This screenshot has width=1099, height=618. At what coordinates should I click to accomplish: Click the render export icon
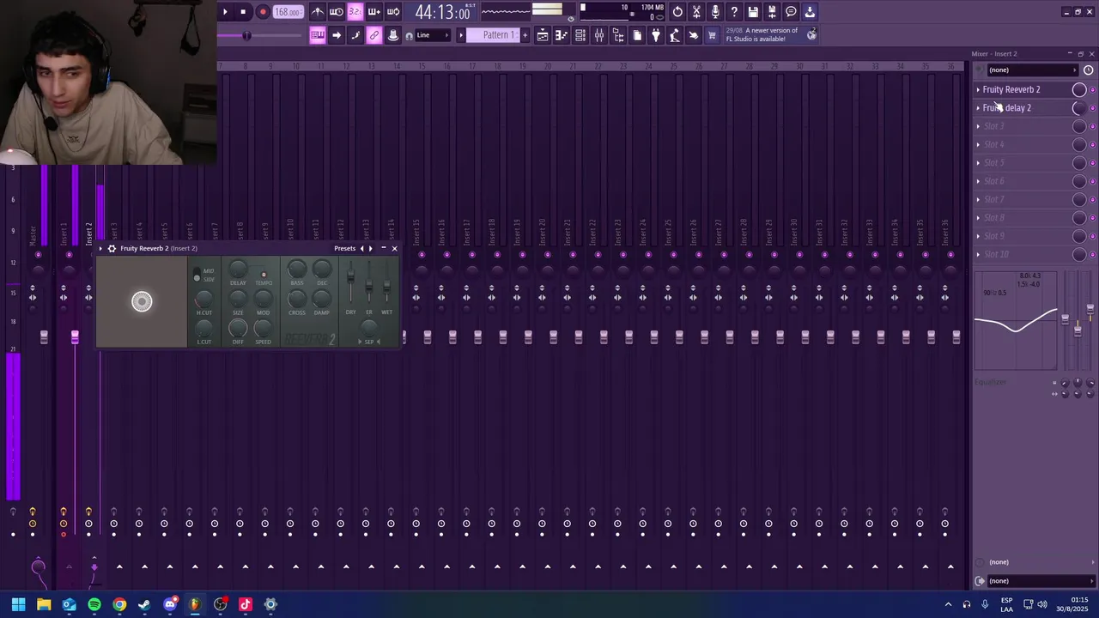point(773,12)
